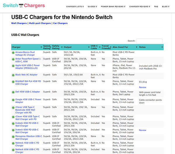Viewport: 175px width, 154px height.
Task: Click the Search input field
Action: tap(149, 41)
